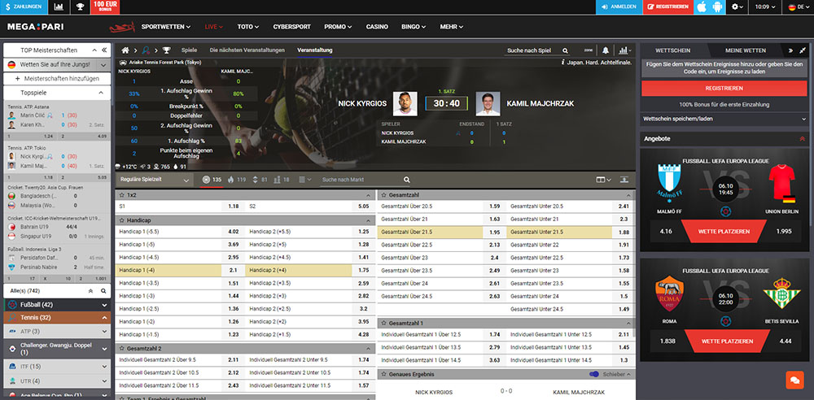Click the breadcrumb trophy icon
814x400 pixels.
[166, 50]
